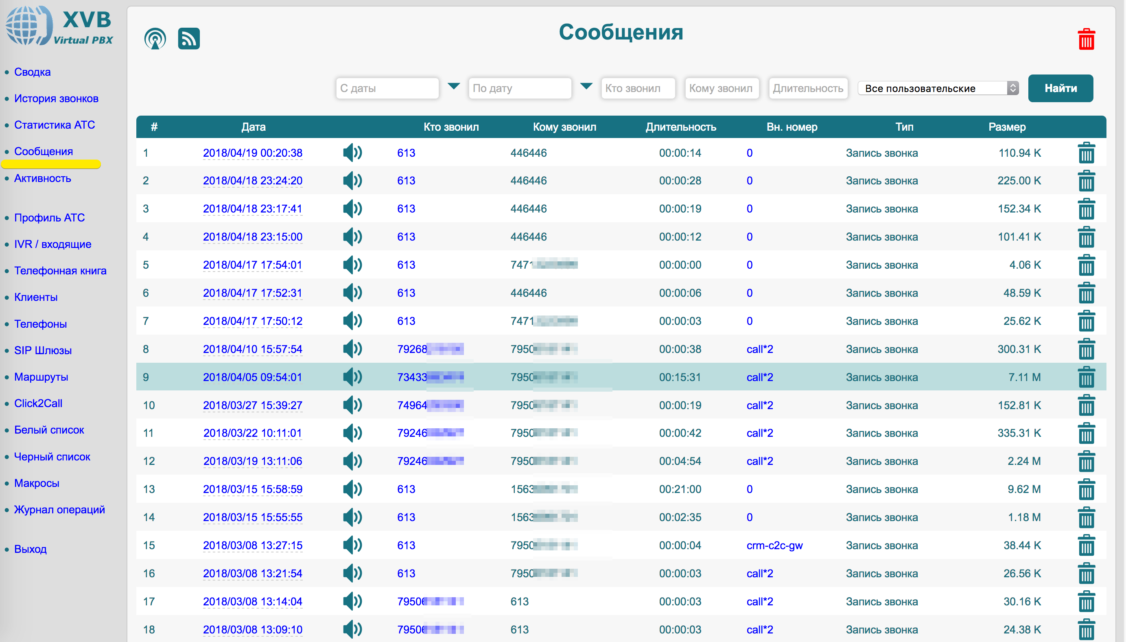
Task: Delete the row 13 recording using its trash icon
Action: pos(1086,489)
